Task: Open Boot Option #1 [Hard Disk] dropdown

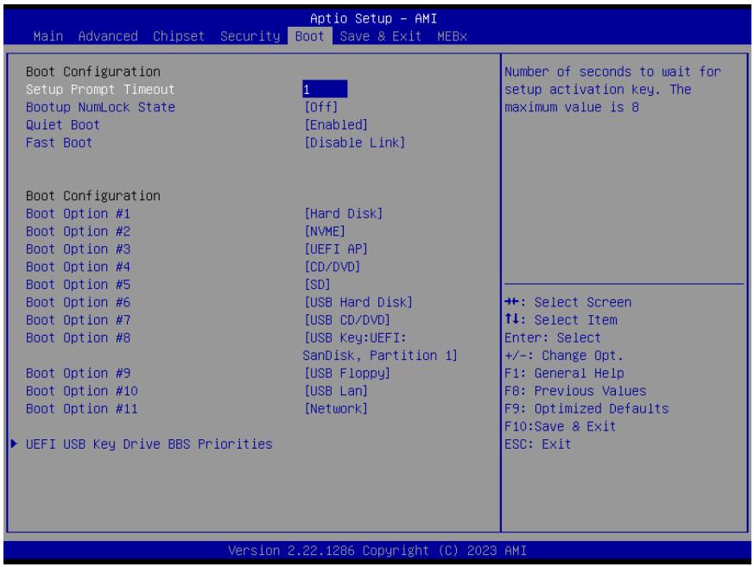Action: point(344,213)
